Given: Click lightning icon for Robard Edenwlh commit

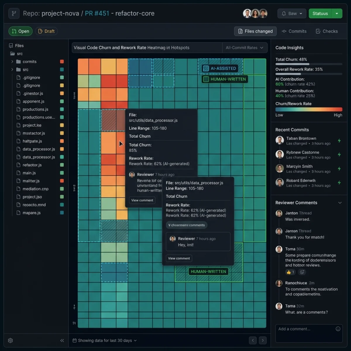Looking at the screenshot, I should coord(339,183).
